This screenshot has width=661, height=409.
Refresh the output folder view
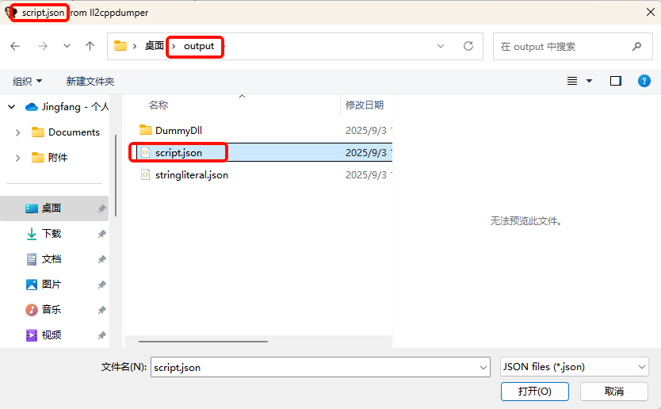[468, 46]
